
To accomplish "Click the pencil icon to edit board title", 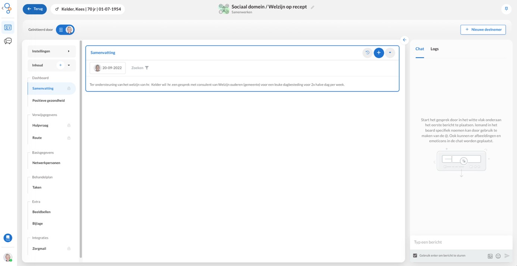I will (313, 7).
